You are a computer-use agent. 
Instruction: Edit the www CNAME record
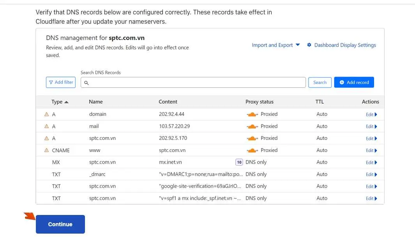pyautogui.click(x=371, y=150)
